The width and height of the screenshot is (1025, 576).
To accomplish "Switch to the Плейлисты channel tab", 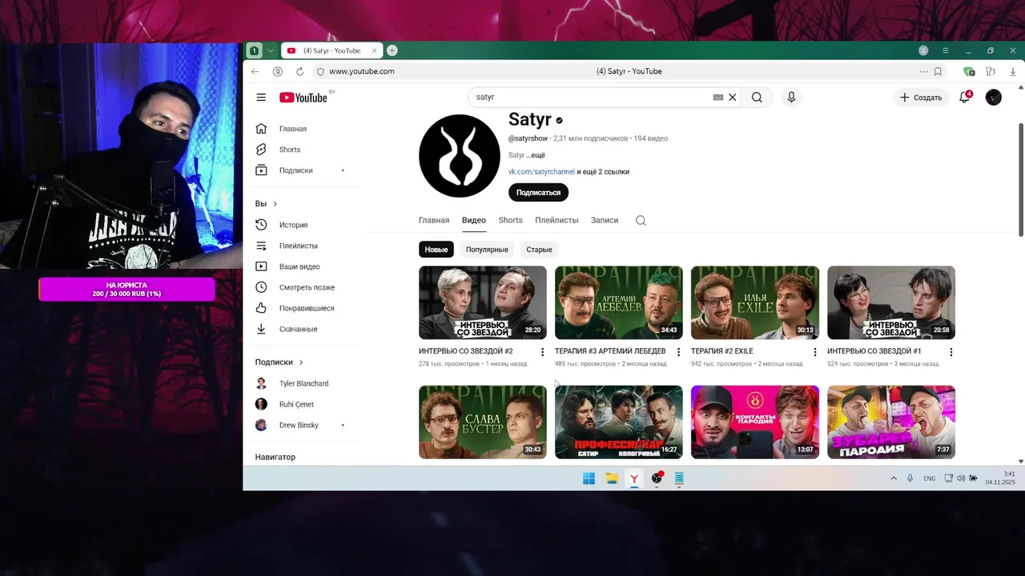I will [x=557, y=220].
